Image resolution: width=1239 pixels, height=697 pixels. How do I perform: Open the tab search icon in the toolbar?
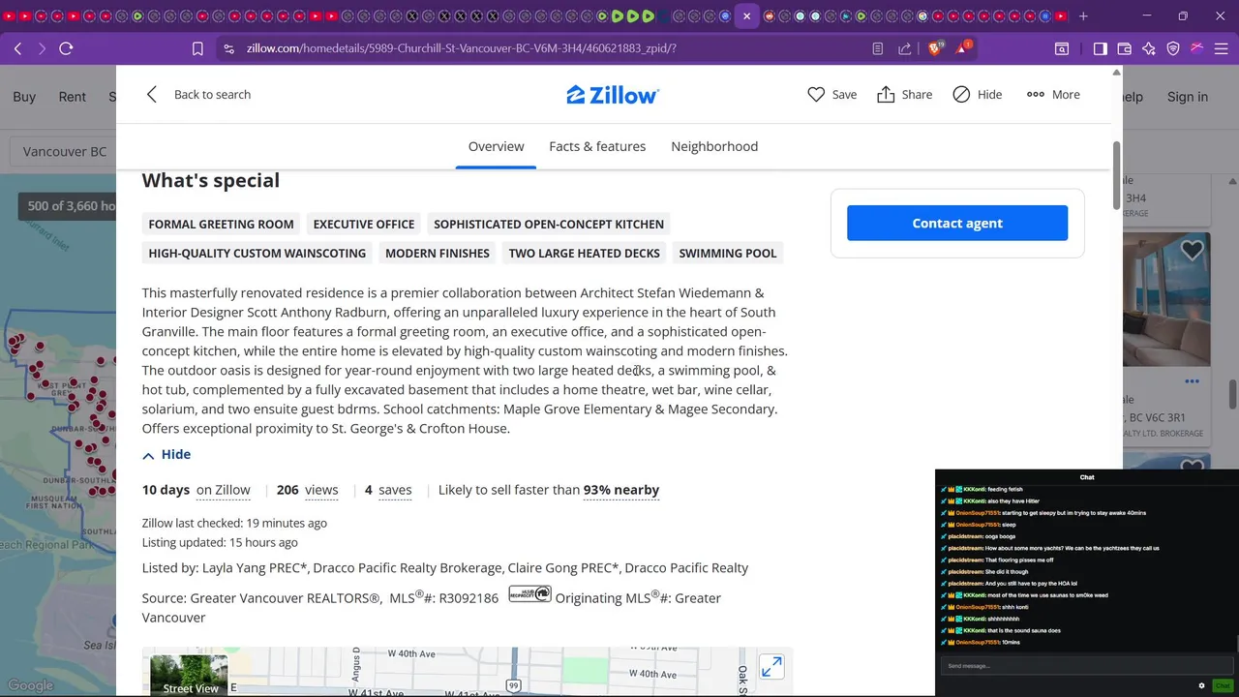click(1062, 48)
